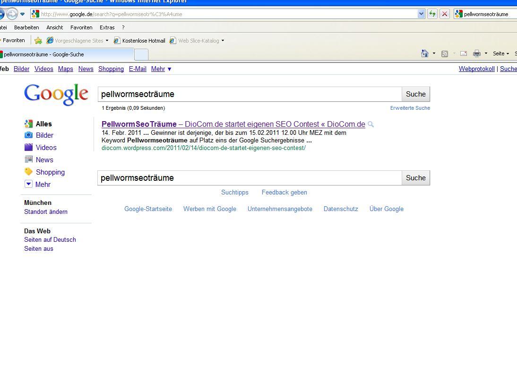
Task: Open the Google-Startseite footer link
Action: [x=148, y=209]
